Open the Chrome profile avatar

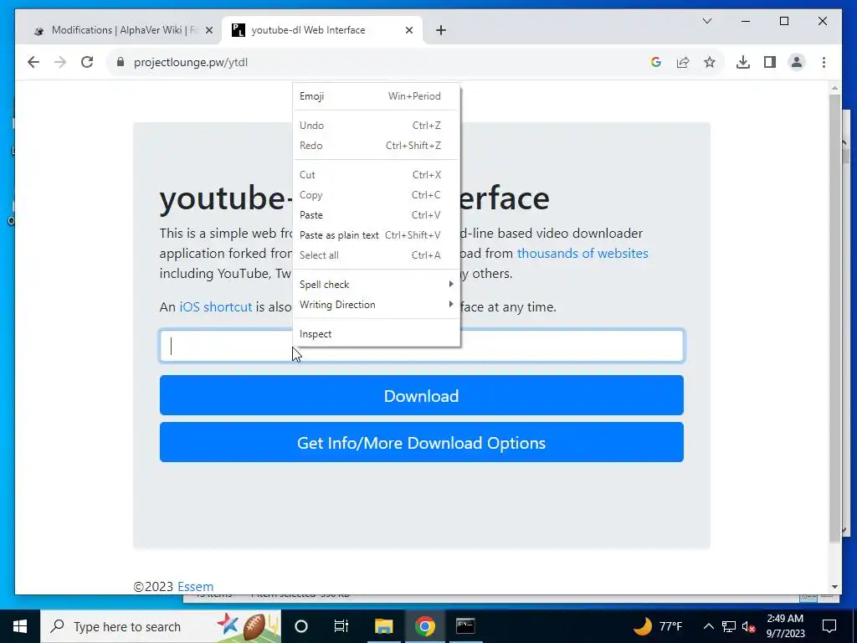pos(797,62)
